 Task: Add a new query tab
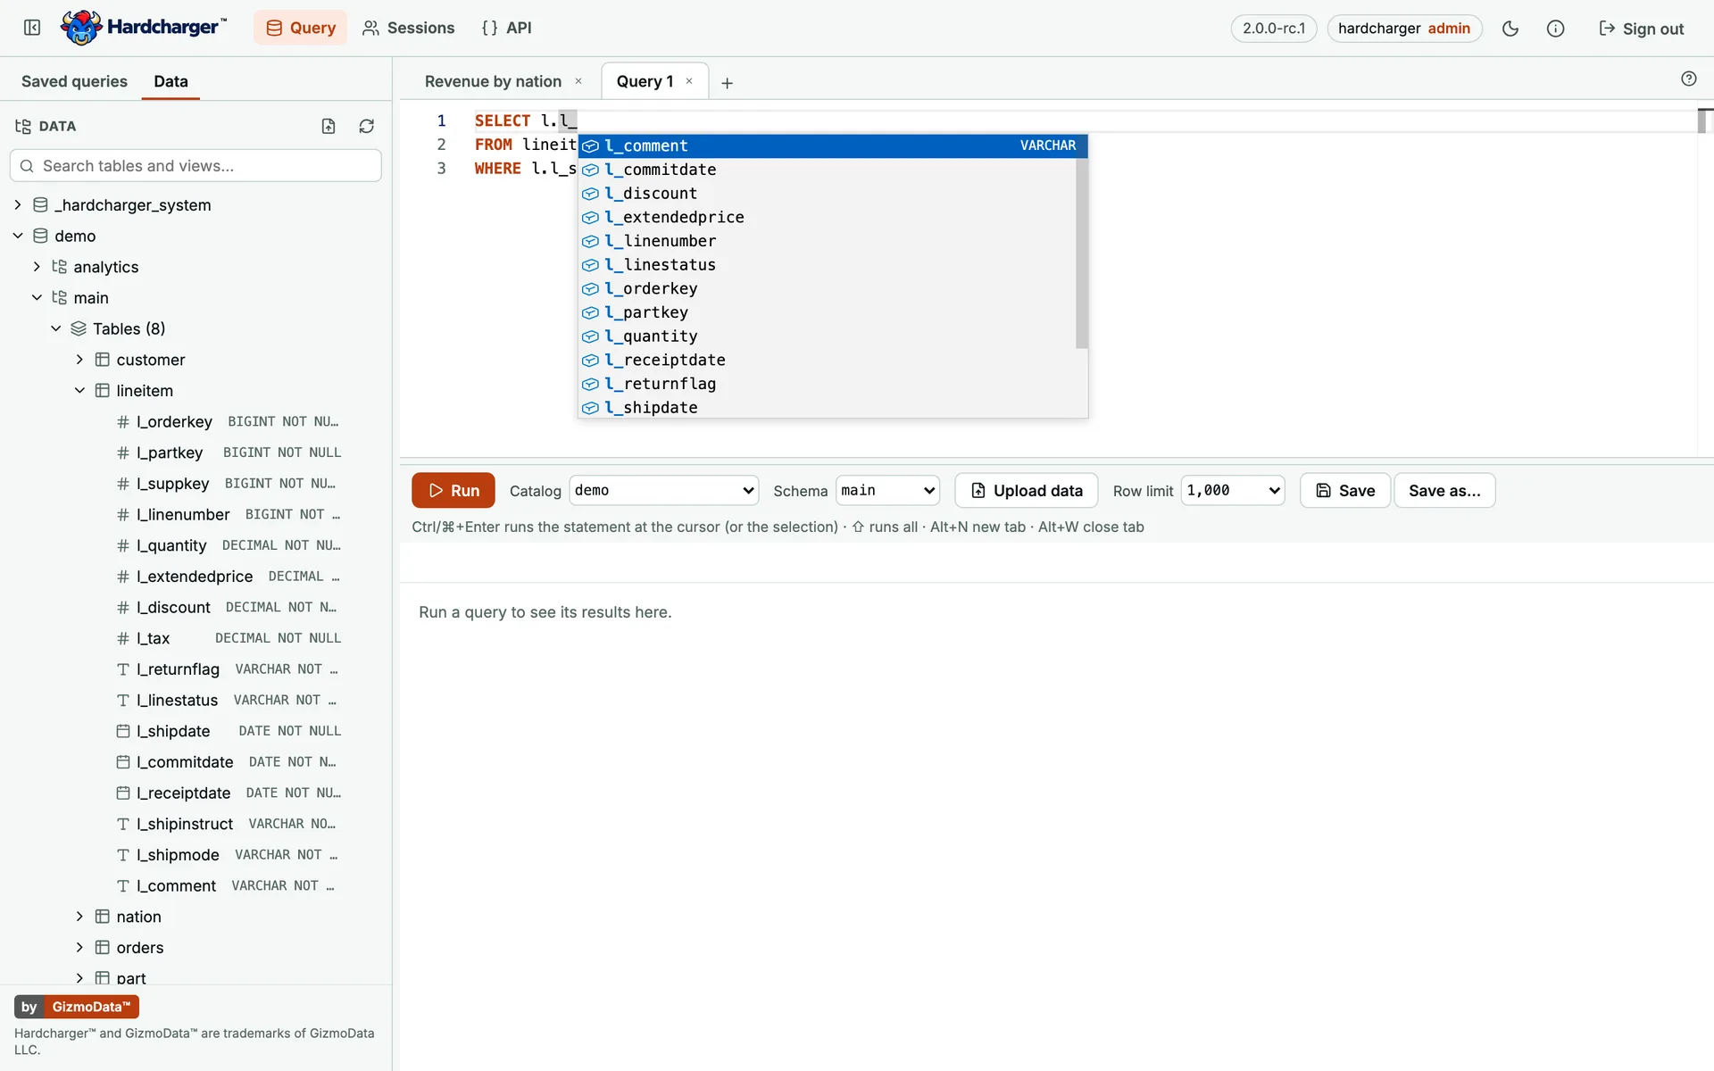coord(727,83)
